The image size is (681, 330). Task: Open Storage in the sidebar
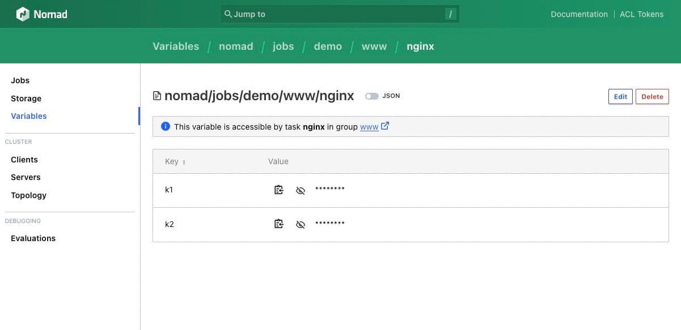26,98
